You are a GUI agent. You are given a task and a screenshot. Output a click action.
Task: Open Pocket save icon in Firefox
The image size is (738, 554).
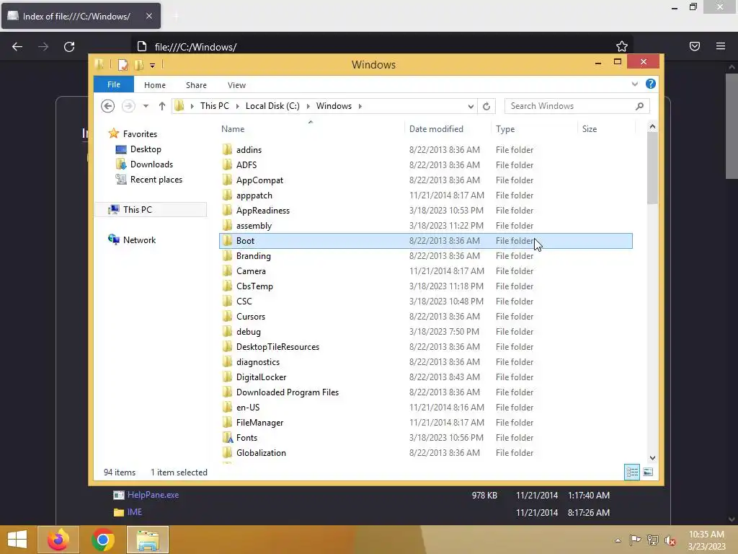[695, 46]
